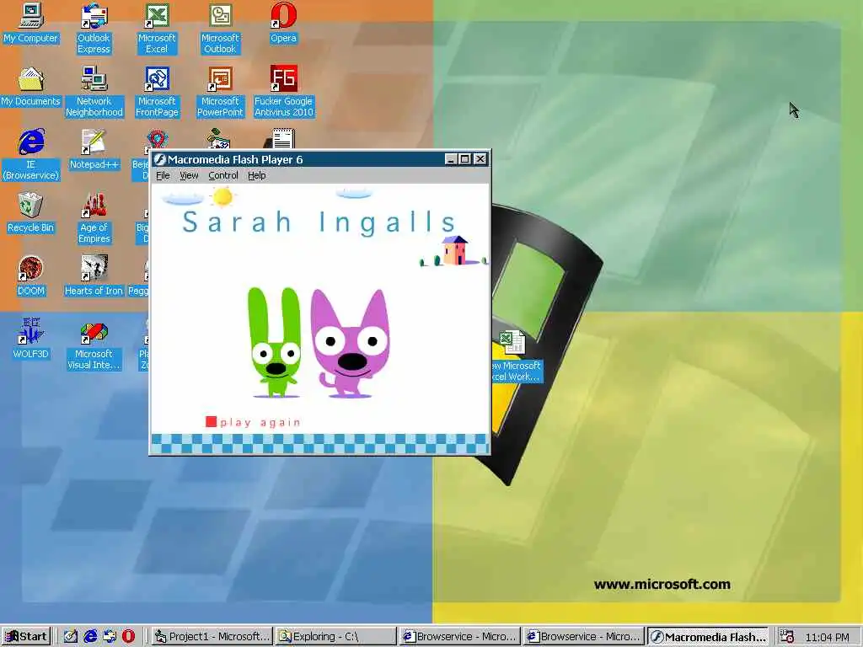This screenshot has width=863, height=647.
Task: Select the IE (Browservice) desktop icon
Action: point(31,155)
